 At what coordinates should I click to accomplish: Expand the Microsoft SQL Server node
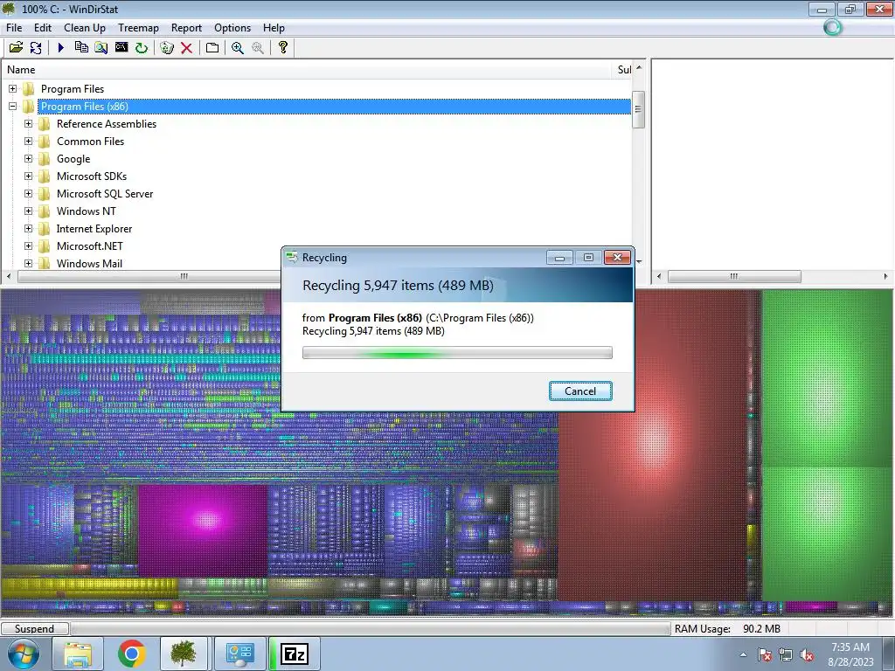(x=28, y=193)
